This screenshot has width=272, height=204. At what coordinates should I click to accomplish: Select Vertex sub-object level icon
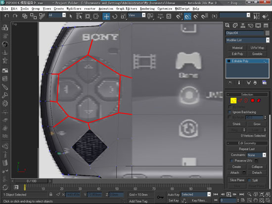pyautogui.click(x=233, y=101)
